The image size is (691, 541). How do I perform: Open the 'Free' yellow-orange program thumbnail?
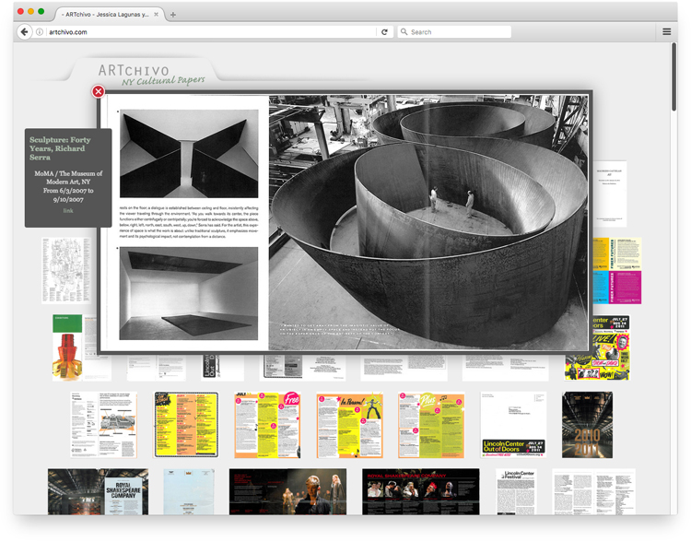(267, 425)
